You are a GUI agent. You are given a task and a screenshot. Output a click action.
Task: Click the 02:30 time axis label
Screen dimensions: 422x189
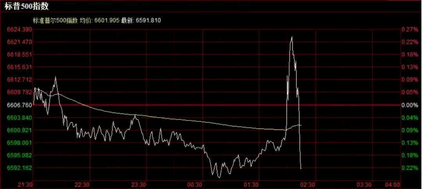(308, 185)
